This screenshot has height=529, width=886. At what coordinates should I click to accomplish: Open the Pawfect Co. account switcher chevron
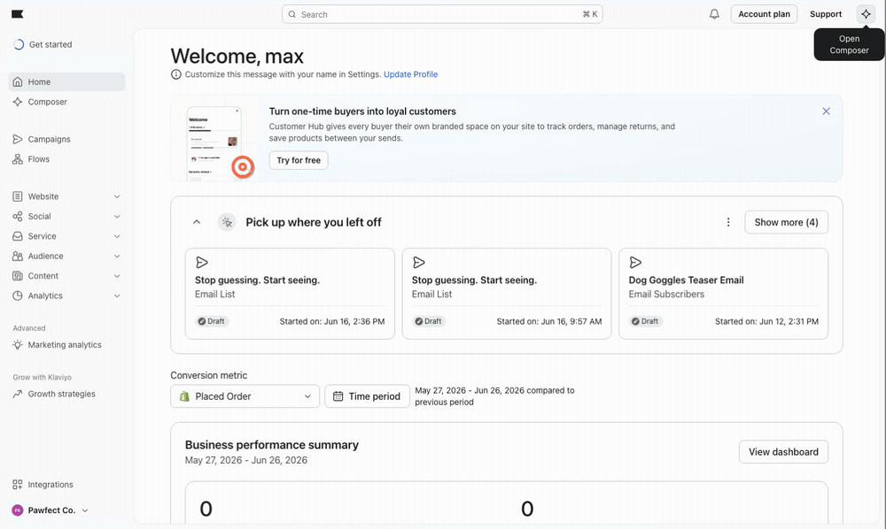tap(85, 510)
